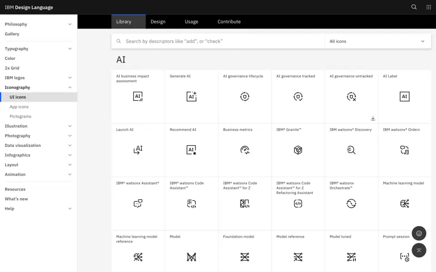Open the All icons filter dropdown

click(x=377, y=41)
